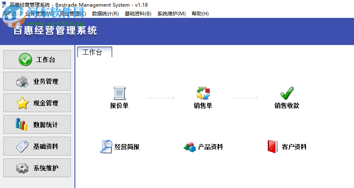Click the 销售单 label text
The width and height of the screenshot is (354, 188).
(203, 105)
